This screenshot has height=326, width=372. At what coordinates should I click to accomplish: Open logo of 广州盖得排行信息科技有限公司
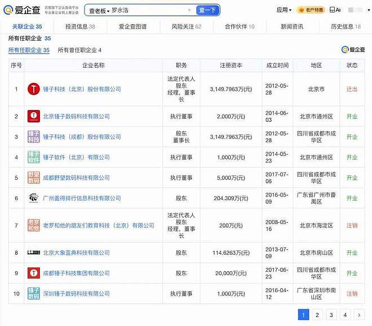(x=34, y=198)
